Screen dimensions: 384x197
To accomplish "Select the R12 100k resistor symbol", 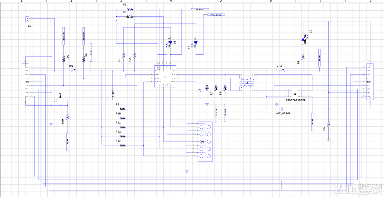I will [x=123, y=136].
